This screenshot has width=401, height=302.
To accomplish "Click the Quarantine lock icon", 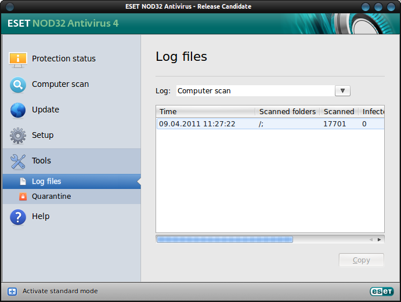I will (x=23, y=197).
